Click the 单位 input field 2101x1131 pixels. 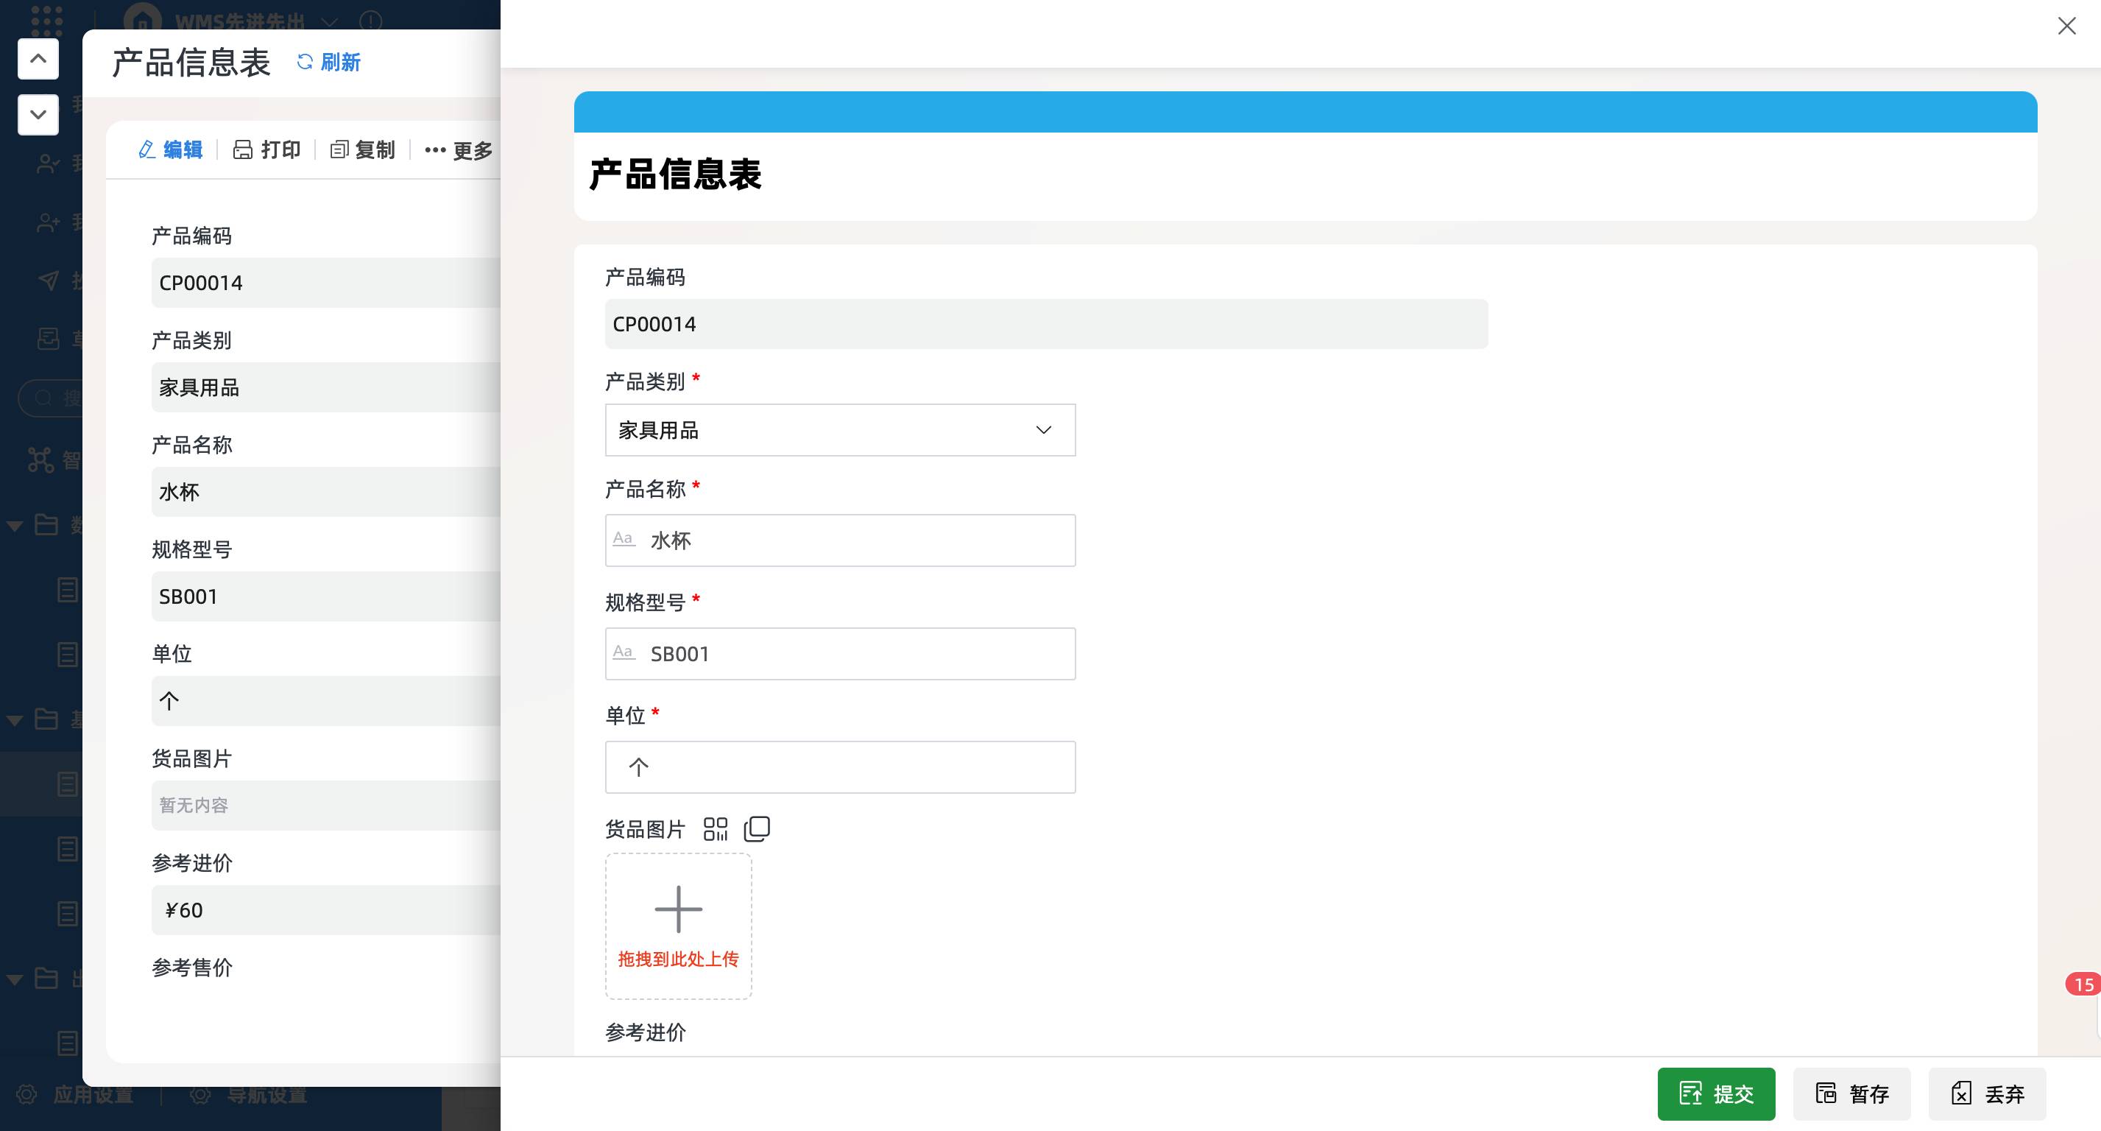pos(839,767)
